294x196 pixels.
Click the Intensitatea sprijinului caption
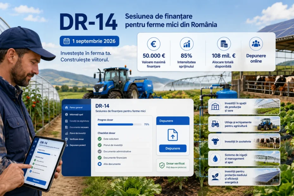tap(187, 64)
